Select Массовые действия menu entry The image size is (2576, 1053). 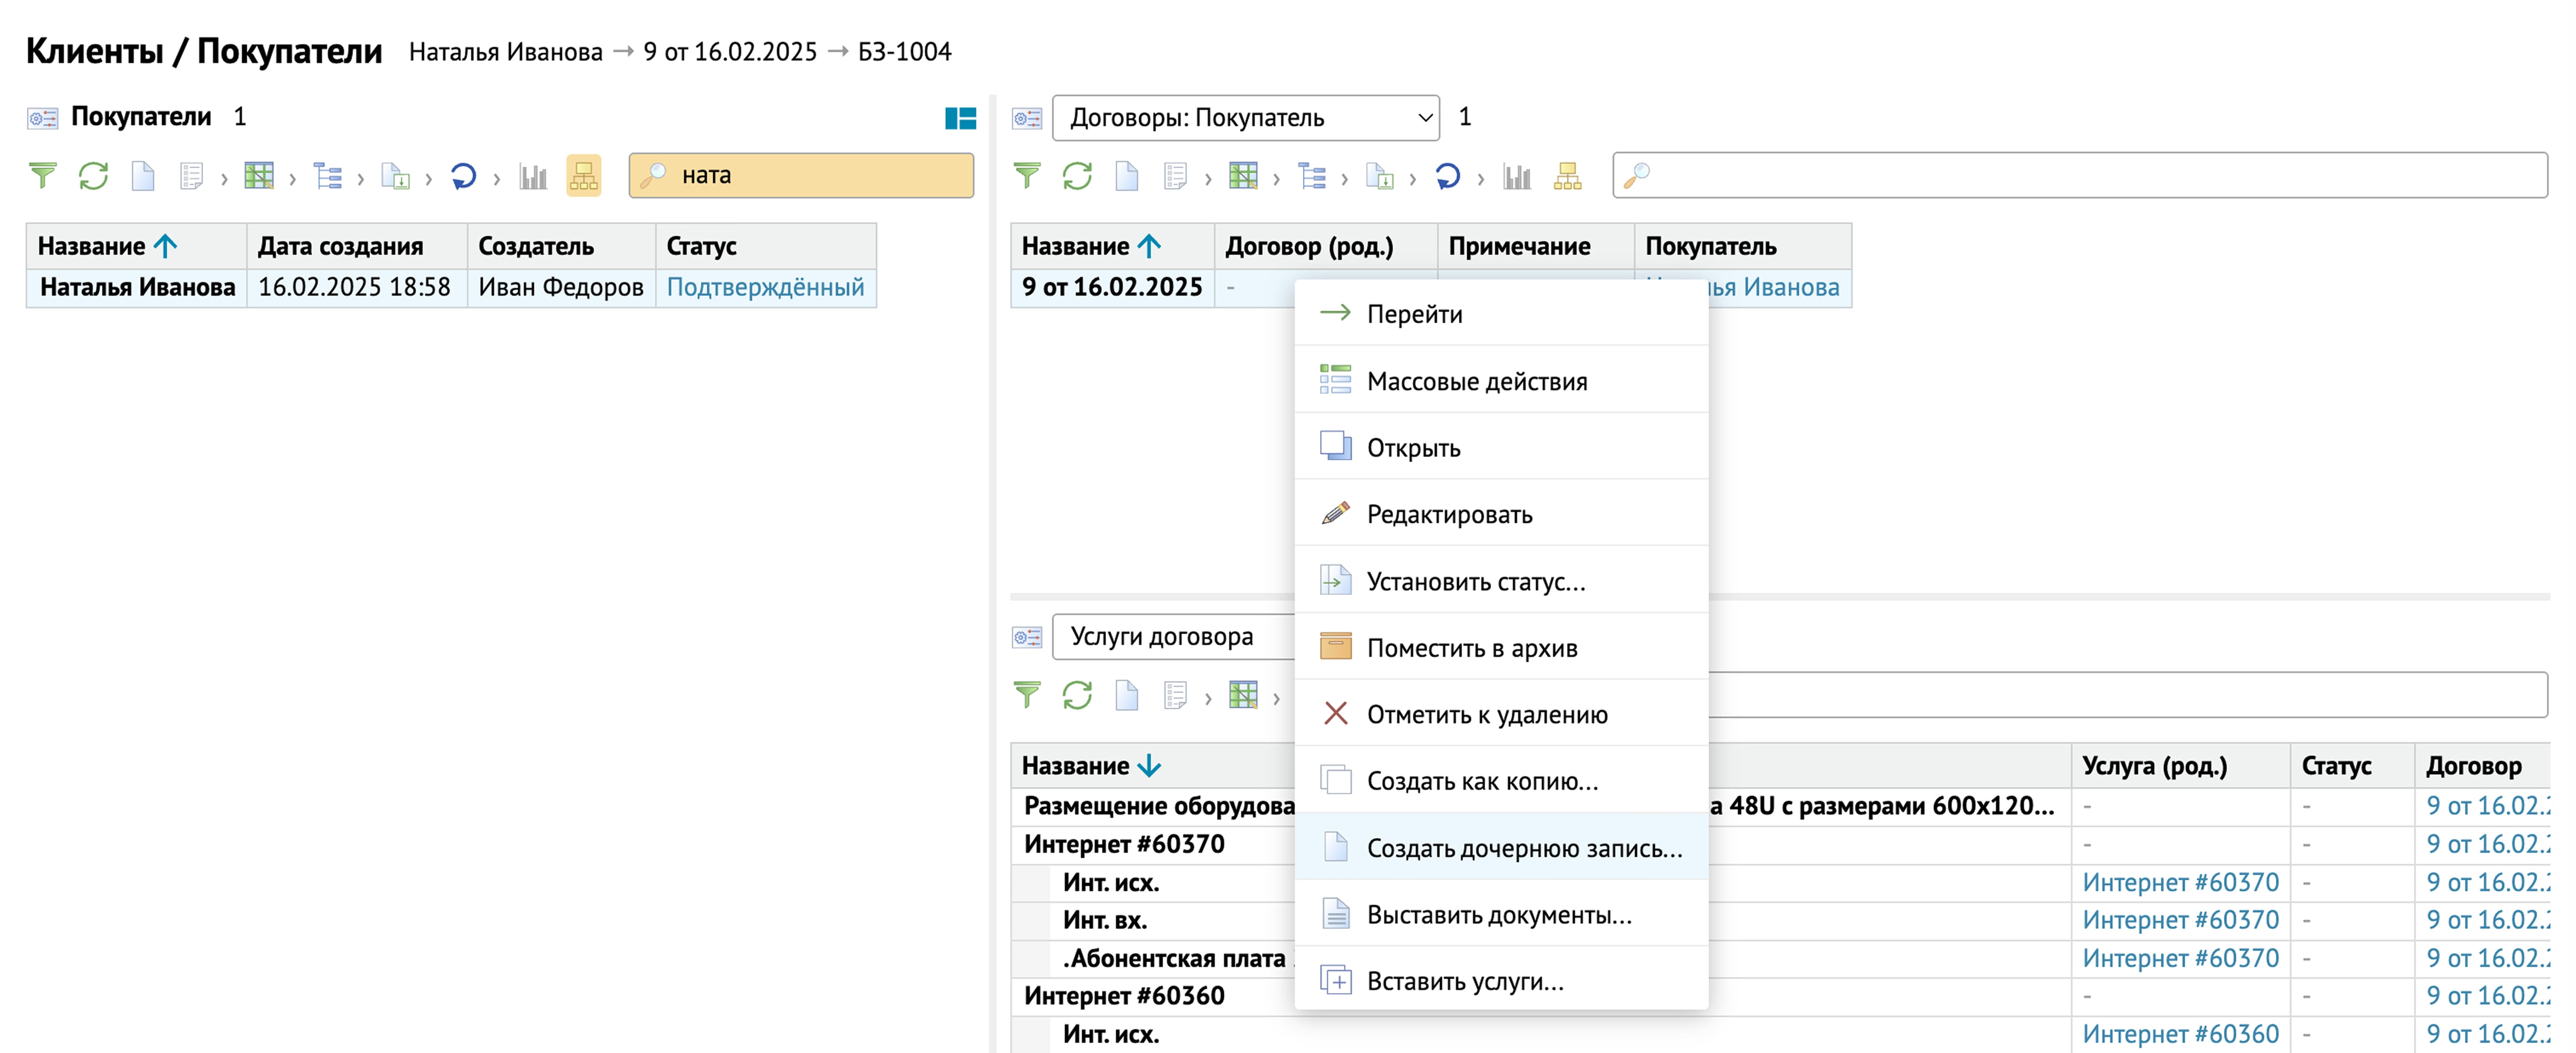click(x=1501, y=381)
